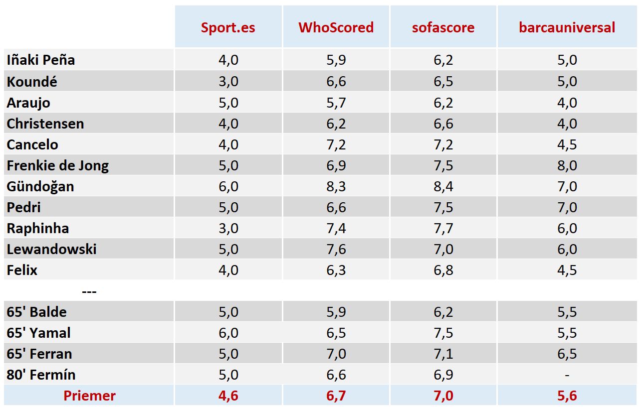This screenshot has width=641, height=407.
Task: Click the Lewandowski row label
Action: [52, 249]
